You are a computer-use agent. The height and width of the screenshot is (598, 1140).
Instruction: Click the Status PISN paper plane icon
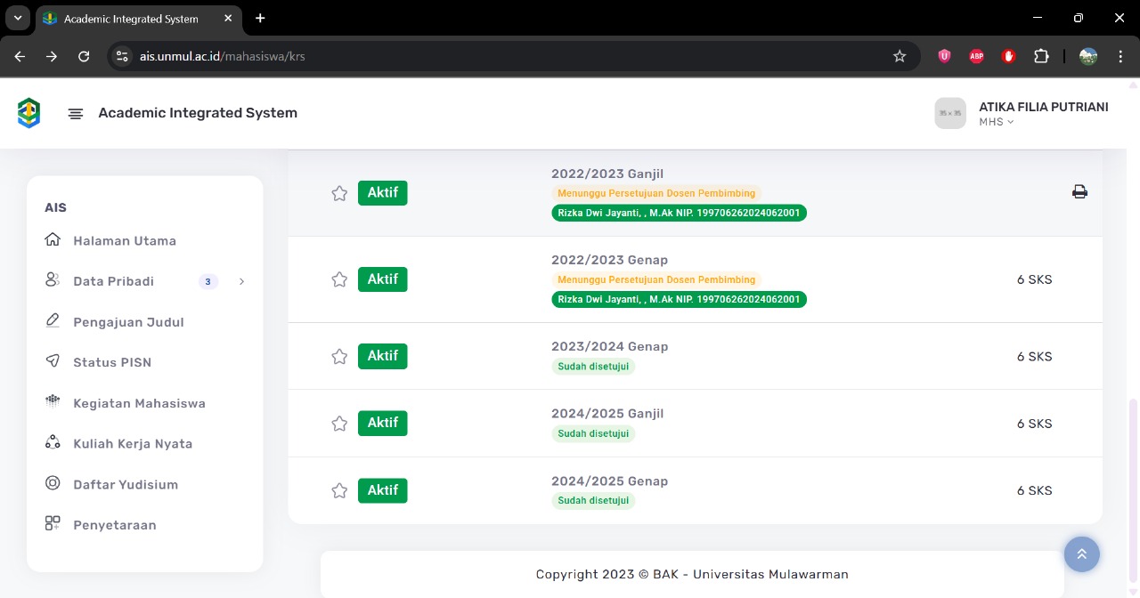point(53,361)
